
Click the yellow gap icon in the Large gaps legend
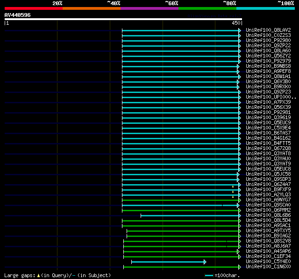pos(38,276)
